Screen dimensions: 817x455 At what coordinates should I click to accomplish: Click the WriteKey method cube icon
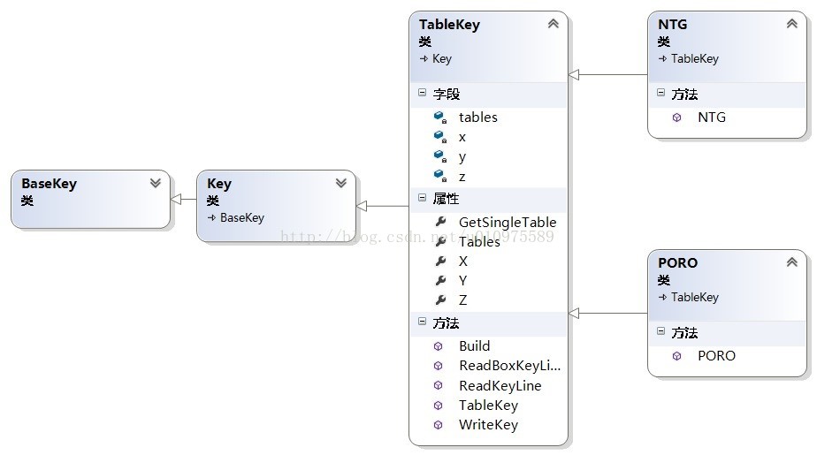coord(439,425)
